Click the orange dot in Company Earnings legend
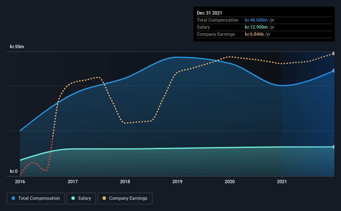Viewport: 341px width, 211px height. pos(104,198)
